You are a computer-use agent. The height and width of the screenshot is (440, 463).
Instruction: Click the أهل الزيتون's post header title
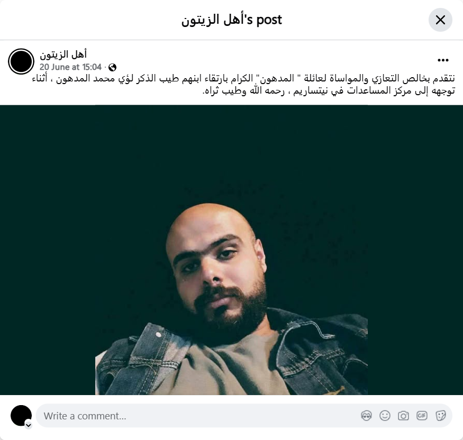click(x=232, y=20)
